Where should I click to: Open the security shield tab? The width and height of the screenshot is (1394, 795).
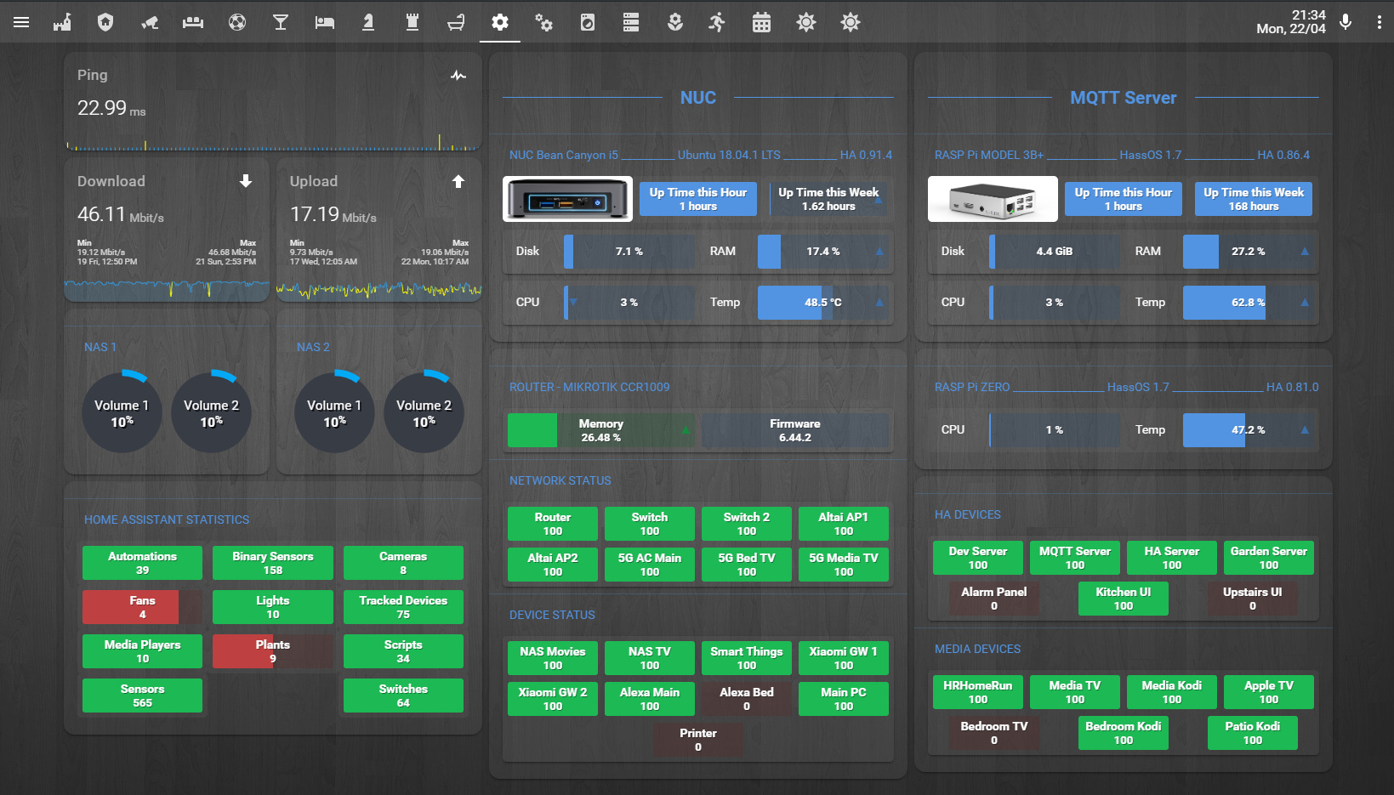pos(105,23)
